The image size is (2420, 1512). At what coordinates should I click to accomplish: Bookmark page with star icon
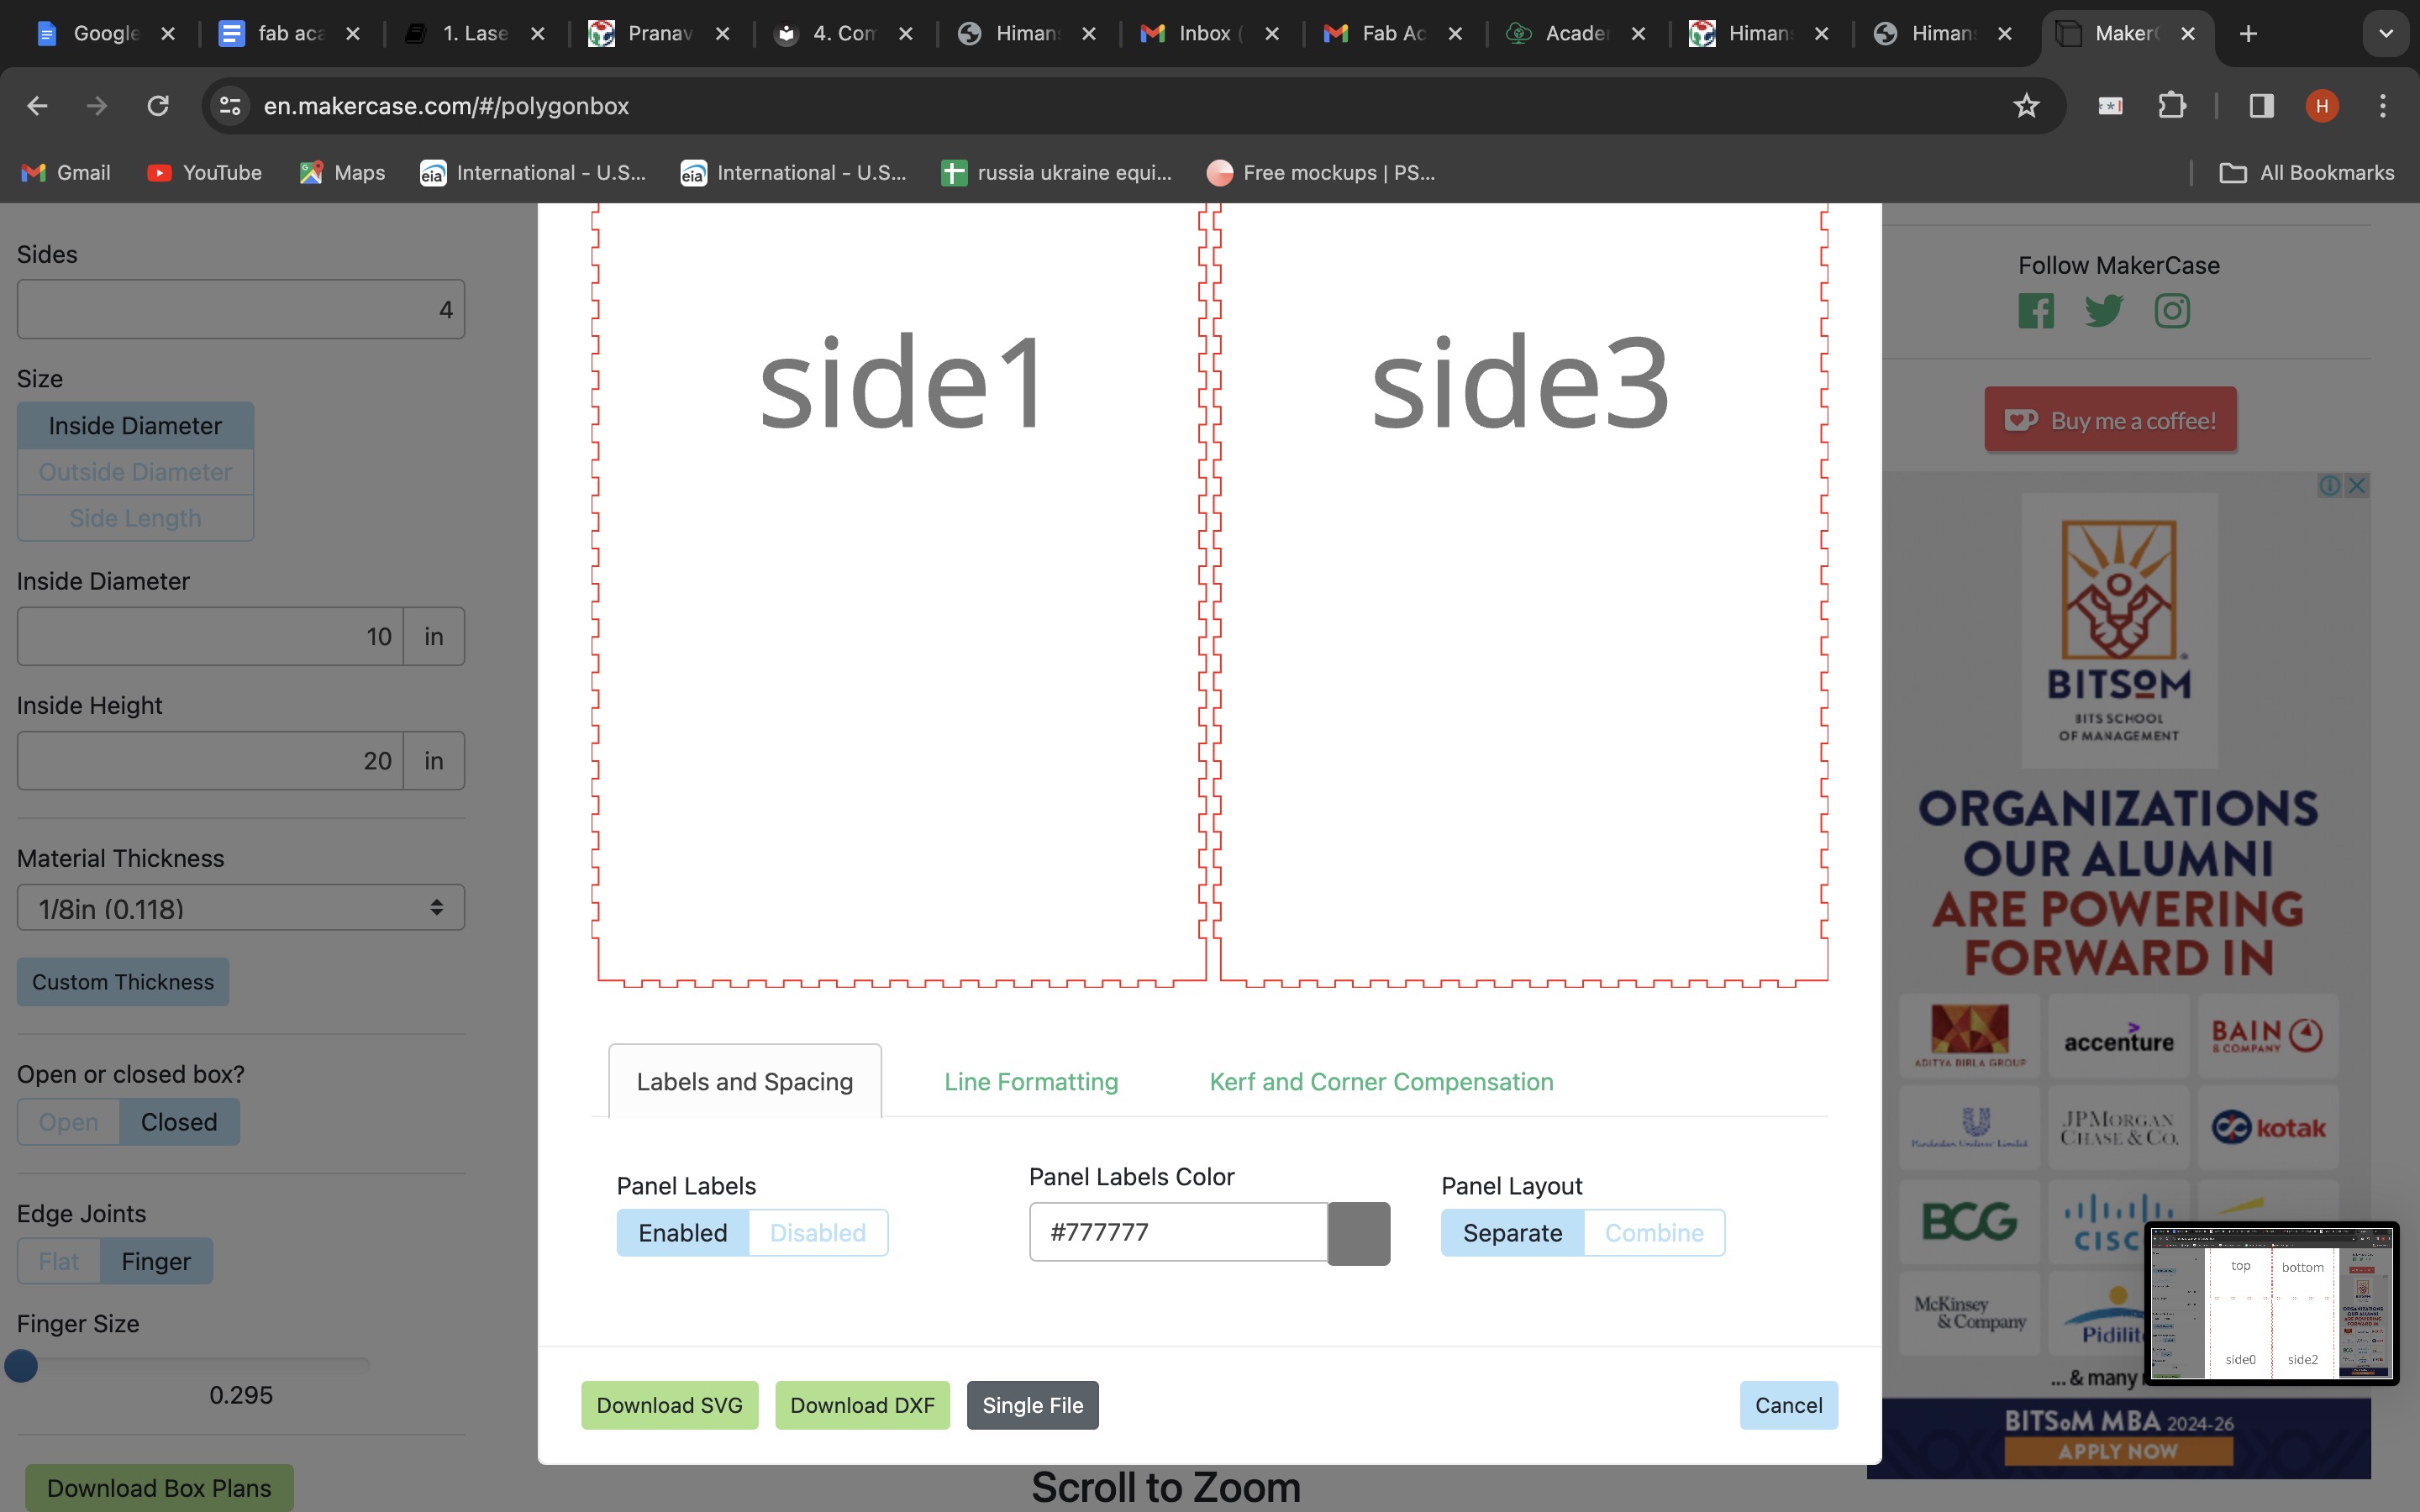2025,106
